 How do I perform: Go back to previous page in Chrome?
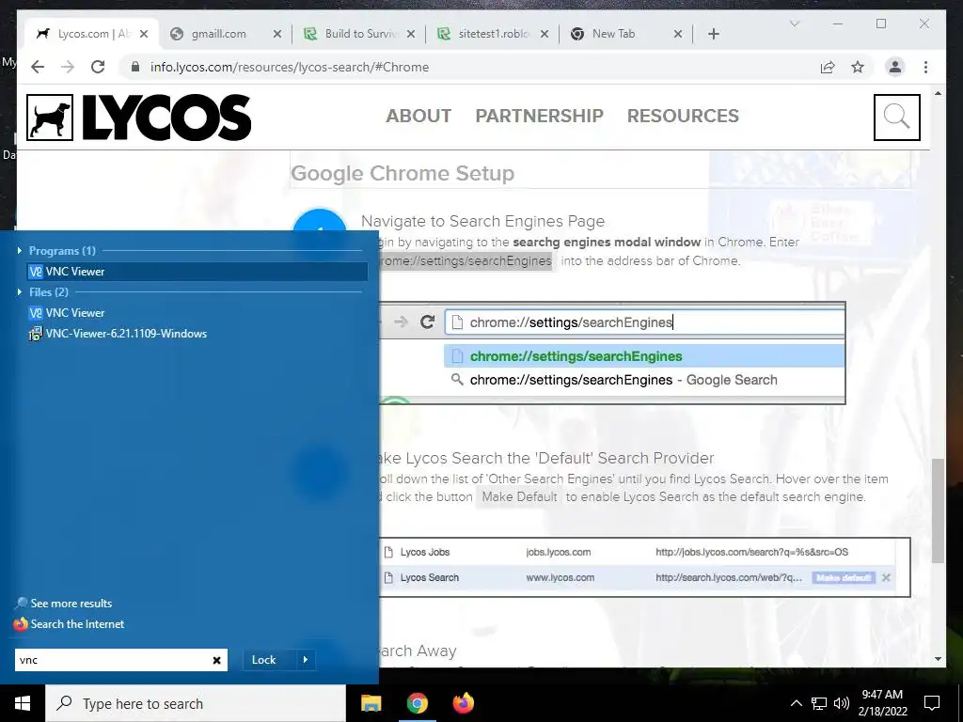(38, 67)
